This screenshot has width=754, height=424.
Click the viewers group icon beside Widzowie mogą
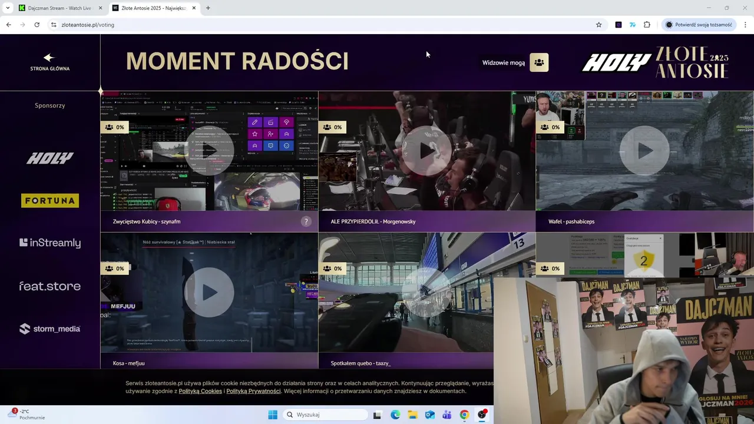[x=539, y=62]
